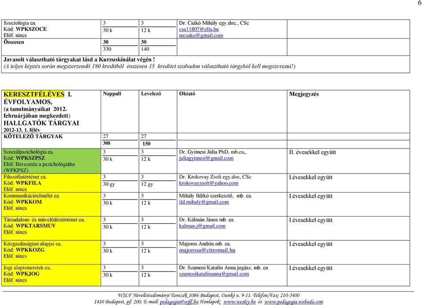The width and height of the screenshot is (422, 305).
Task: Select the "2012-13. 1. félév" text
Action: 22,130
